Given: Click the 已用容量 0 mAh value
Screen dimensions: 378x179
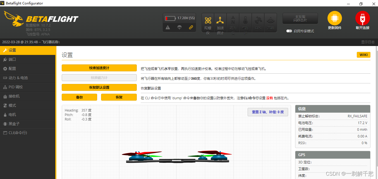Looking at the screenshot, I should [362, 130].
